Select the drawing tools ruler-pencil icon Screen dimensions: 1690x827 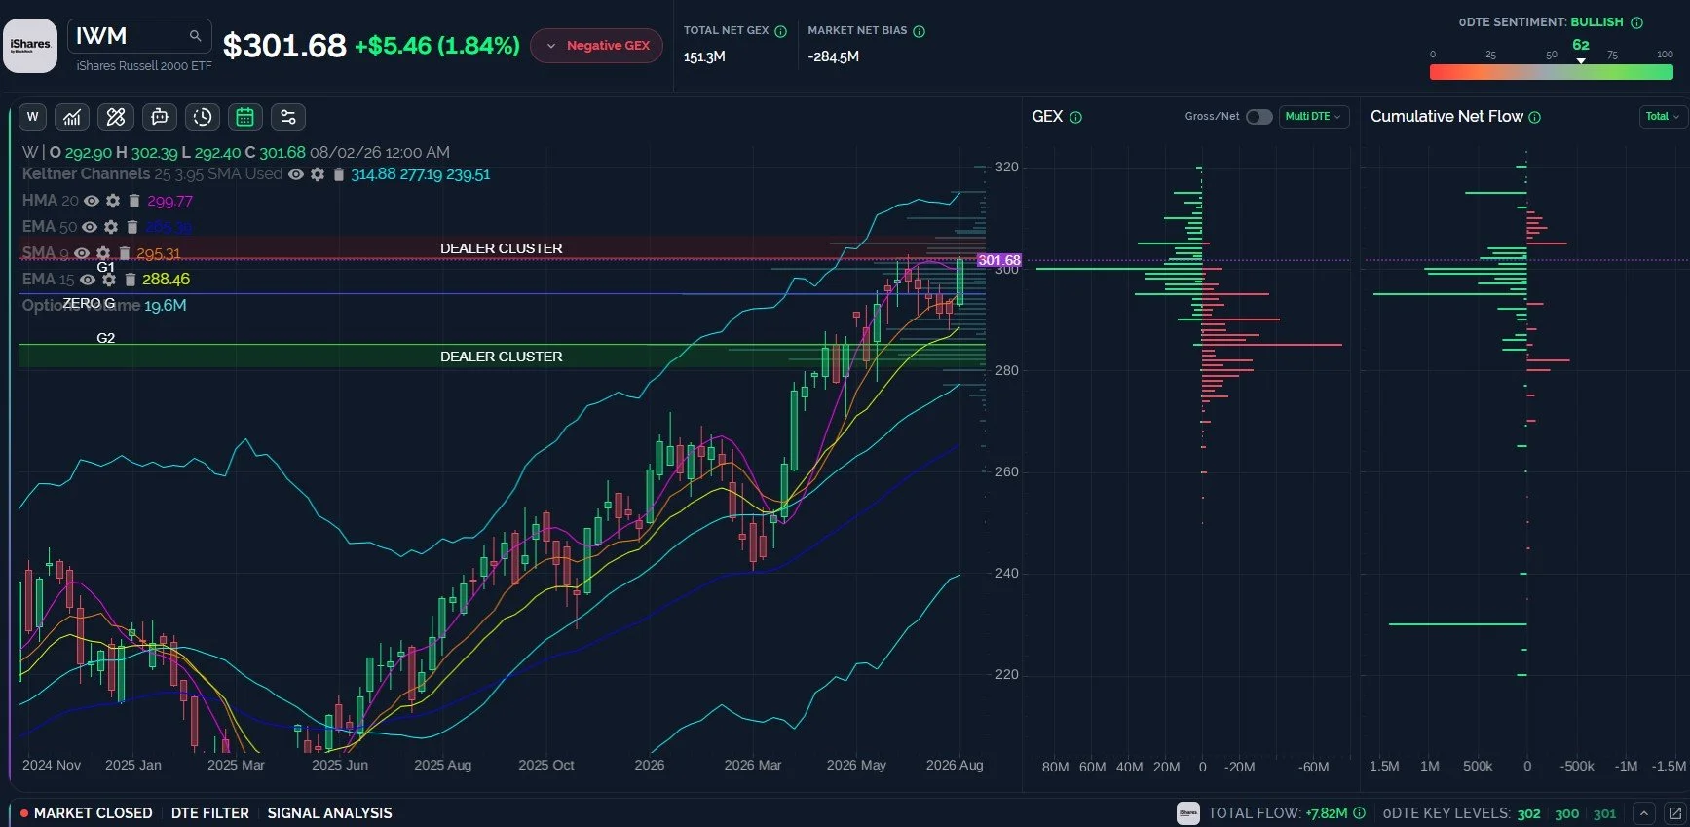pos(116,117)
